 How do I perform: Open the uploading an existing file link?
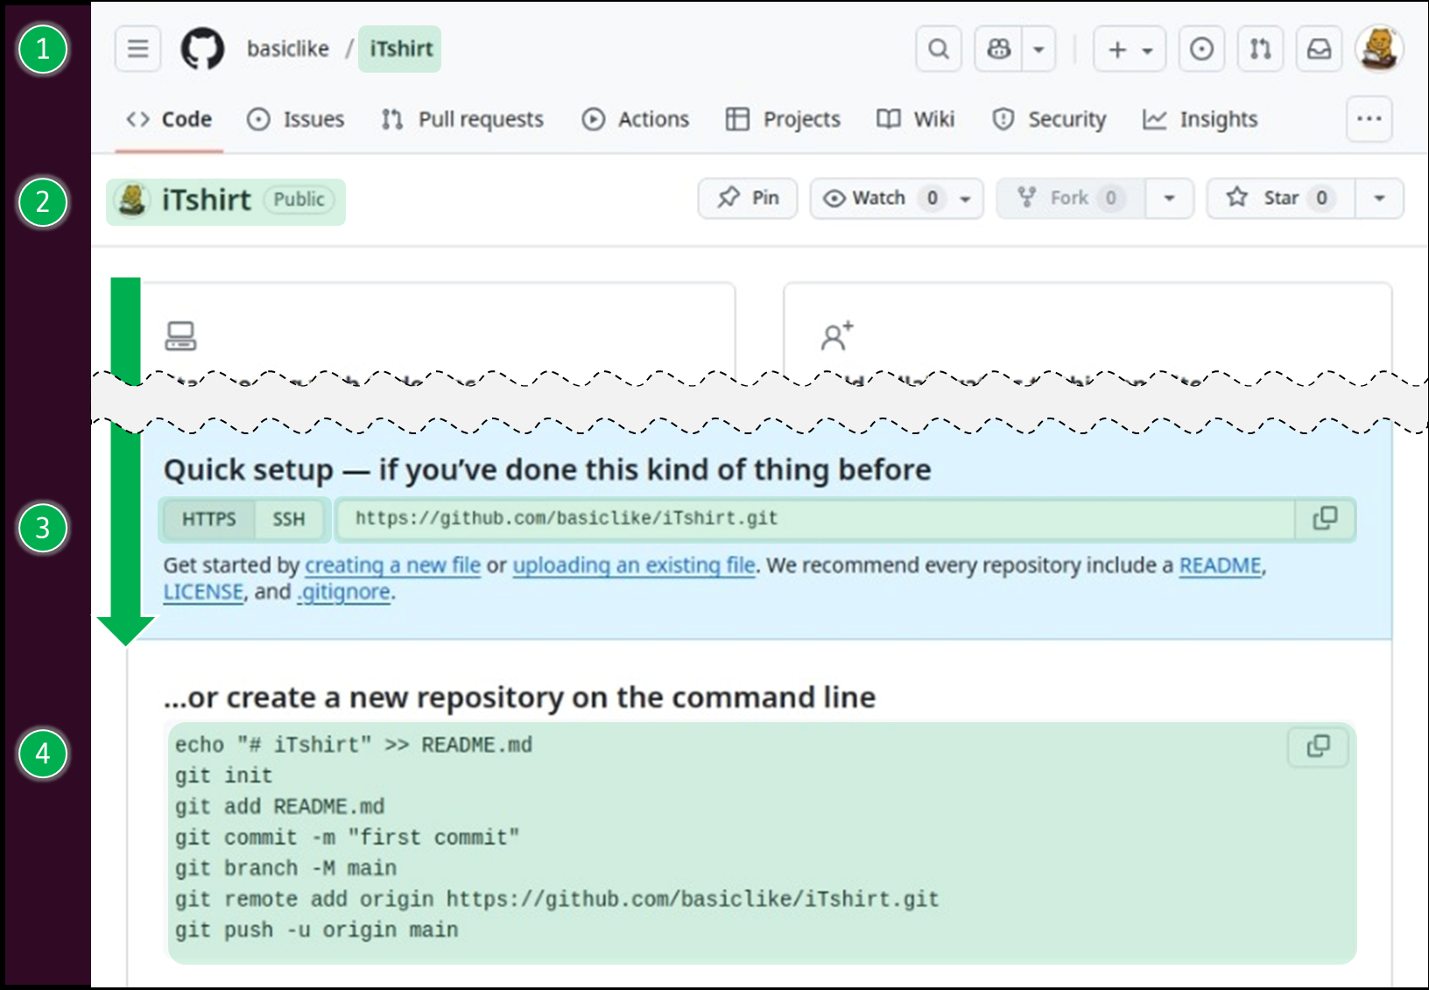[x=634, y=565]
